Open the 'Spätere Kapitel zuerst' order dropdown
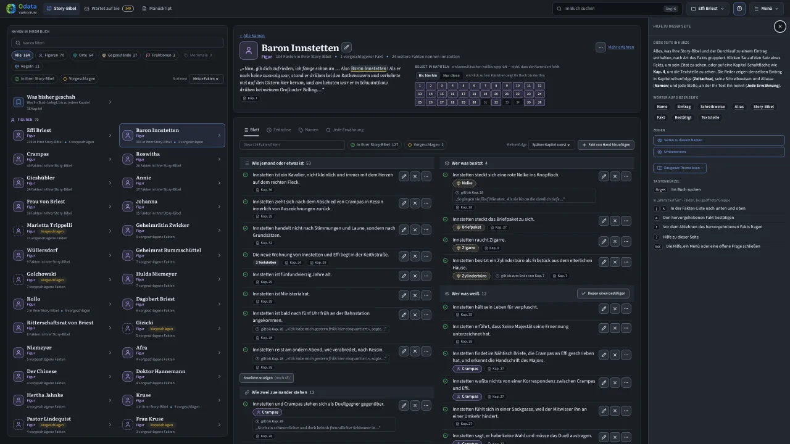The width and height of the screenshot is (790, 444). [552, 145]
